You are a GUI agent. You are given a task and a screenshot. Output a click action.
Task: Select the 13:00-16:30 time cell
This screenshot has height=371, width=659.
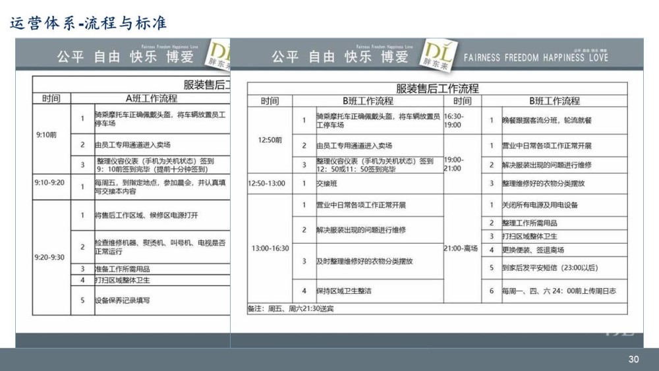click(270, 248)
